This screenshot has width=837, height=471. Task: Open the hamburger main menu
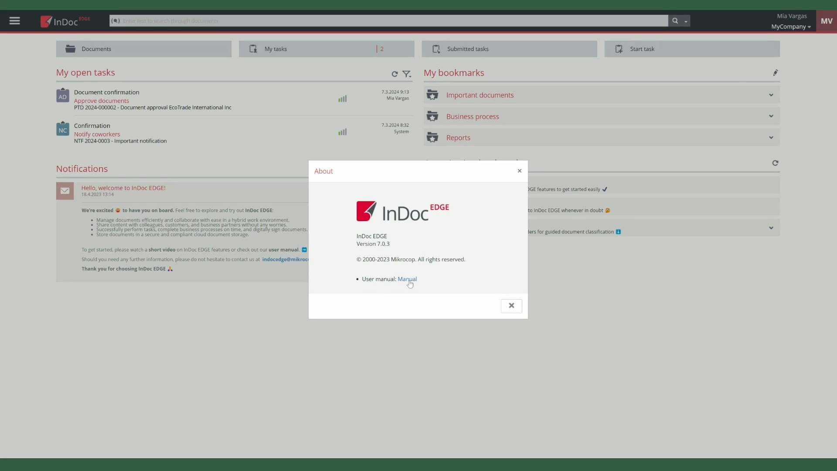[14, 20]
